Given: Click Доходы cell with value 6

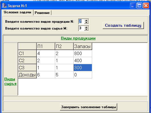Looking at the screenshot, I should (x=46, y=75).
